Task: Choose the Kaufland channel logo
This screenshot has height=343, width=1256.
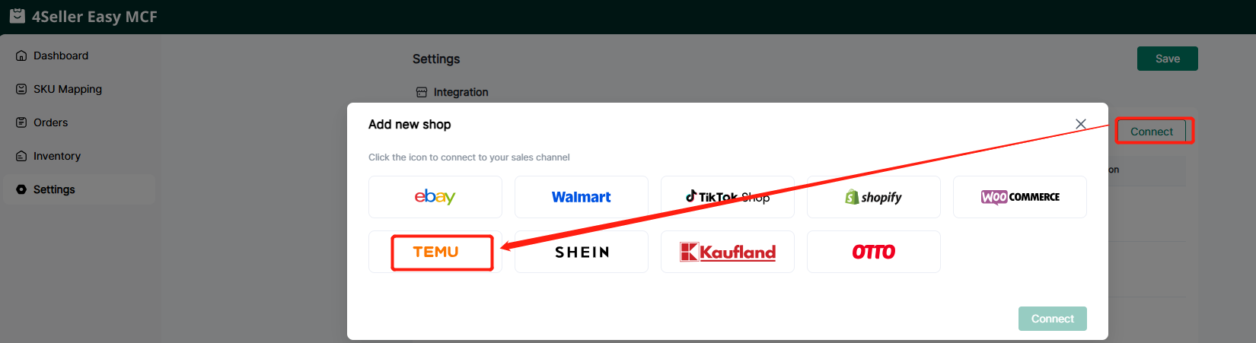Action: pos(727,252)
